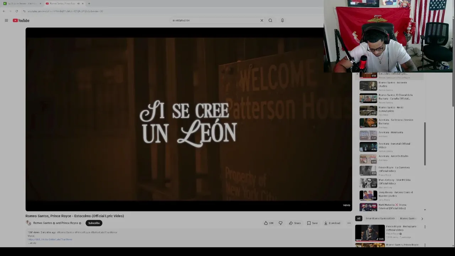Open more actions three-dot menu under video
This screenshot has height=256, width=455.
[349, 223]
